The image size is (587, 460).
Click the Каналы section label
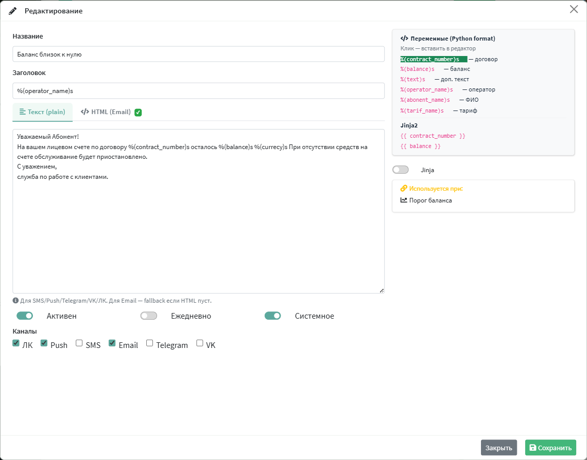click(x=25, y=331)
